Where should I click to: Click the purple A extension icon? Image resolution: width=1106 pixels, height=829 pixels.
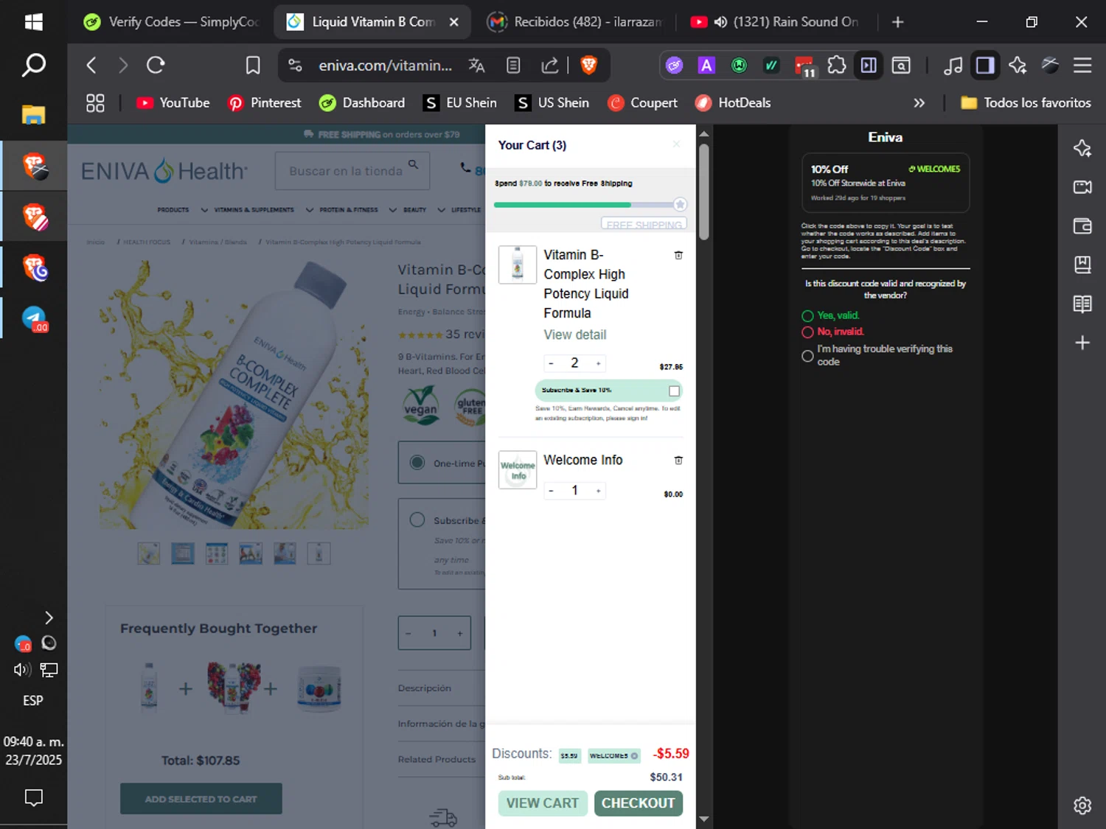click(x=706, y=65)
